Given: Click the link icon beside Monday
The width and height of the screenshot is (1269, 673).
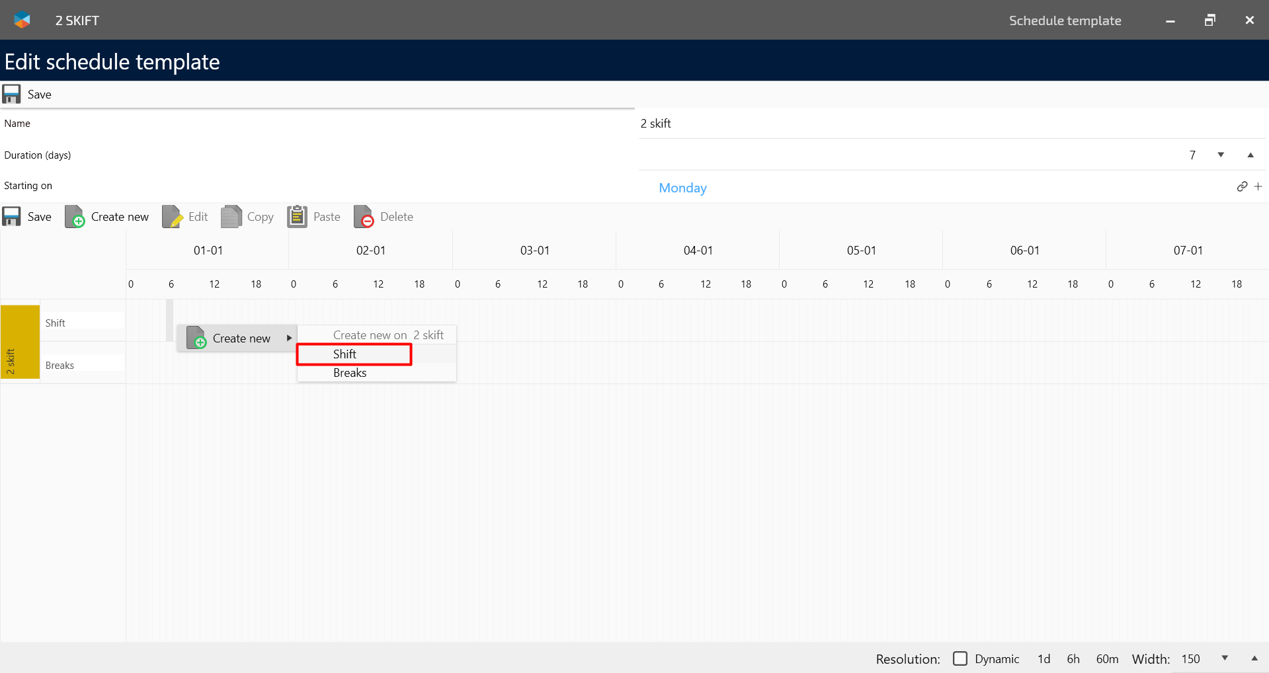Looking at the screenshot, I should [x=1242, y=187].
